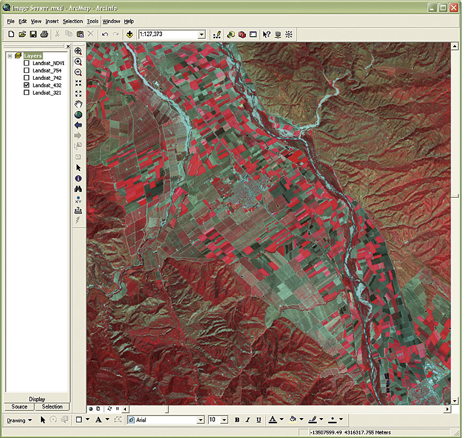Open the font size 10 dropdown
Screen dimensions: 472x438
(x=224, y=420)
